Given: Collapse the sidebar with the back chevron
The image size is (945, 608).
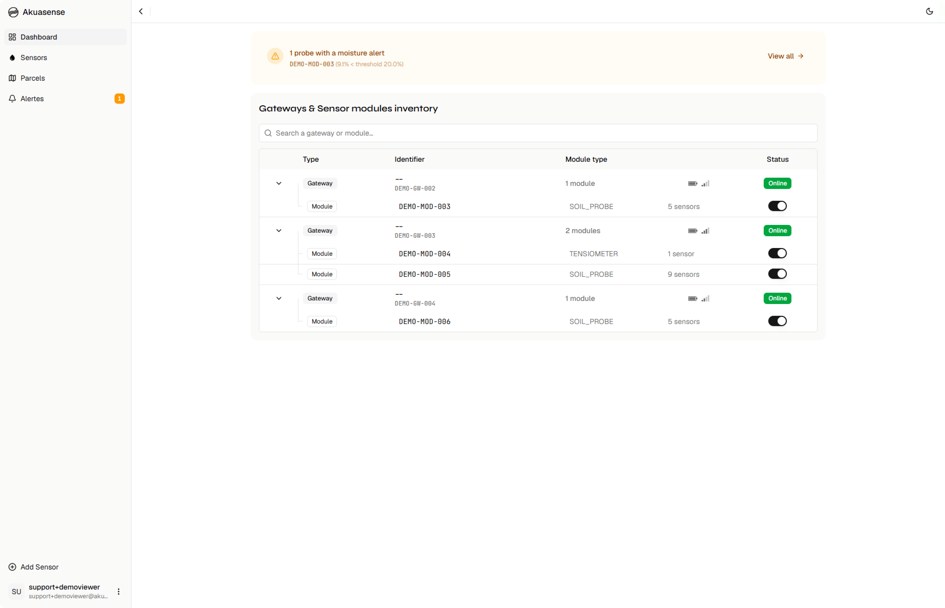Looking at the screenshot, I should [141, 12].
